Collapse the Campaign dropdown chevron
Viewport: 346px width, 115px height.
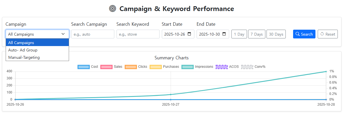point(63,34)
